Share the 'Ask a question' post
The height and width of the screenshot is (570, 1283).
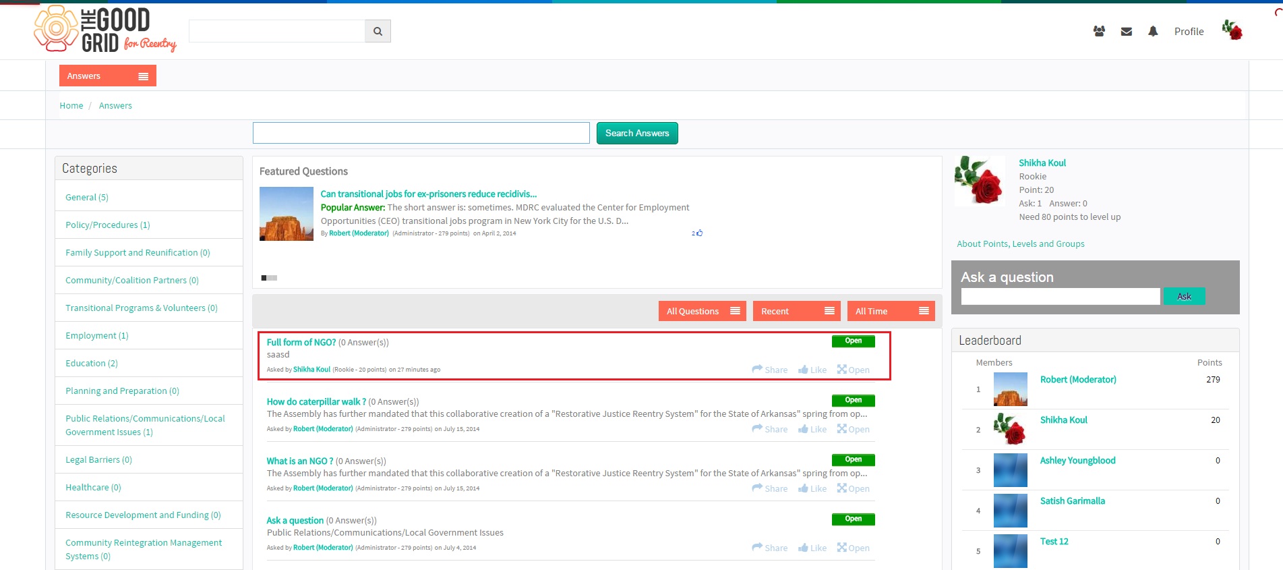(770, 548)
